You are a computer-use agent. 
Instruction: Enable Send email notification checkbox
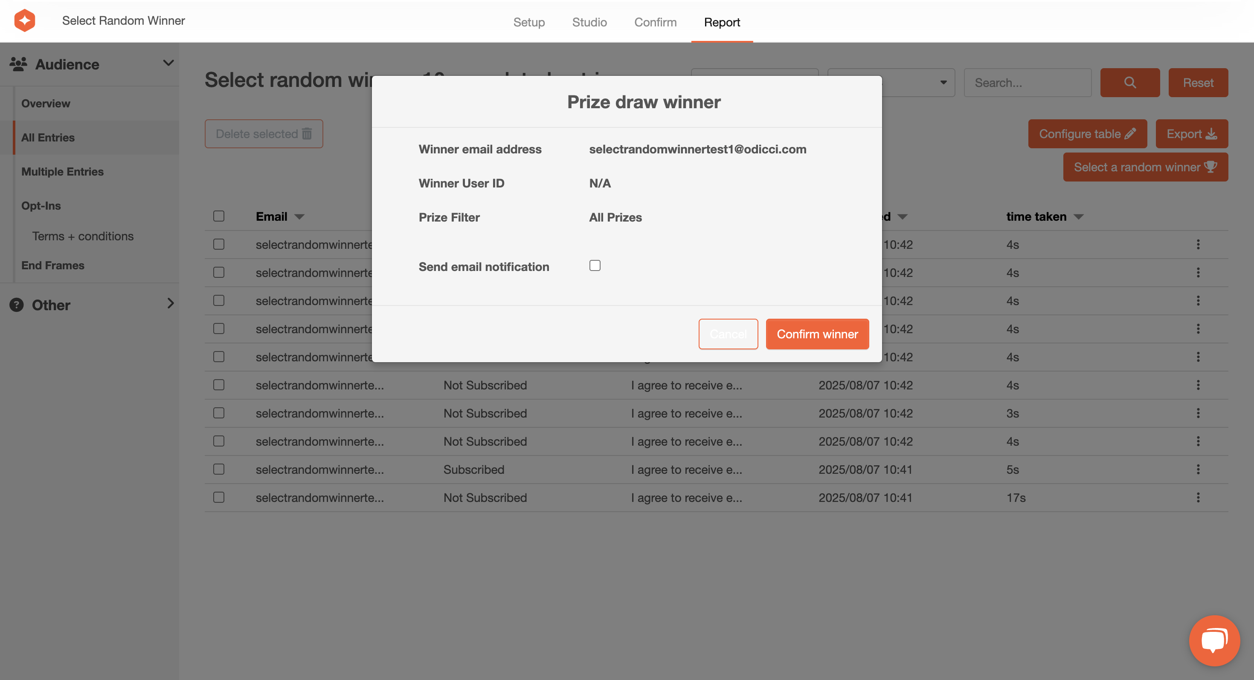click(595, 265)
